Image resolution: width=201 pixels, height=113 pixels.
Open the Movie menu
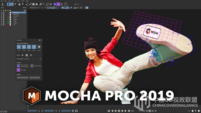[18, 1]
